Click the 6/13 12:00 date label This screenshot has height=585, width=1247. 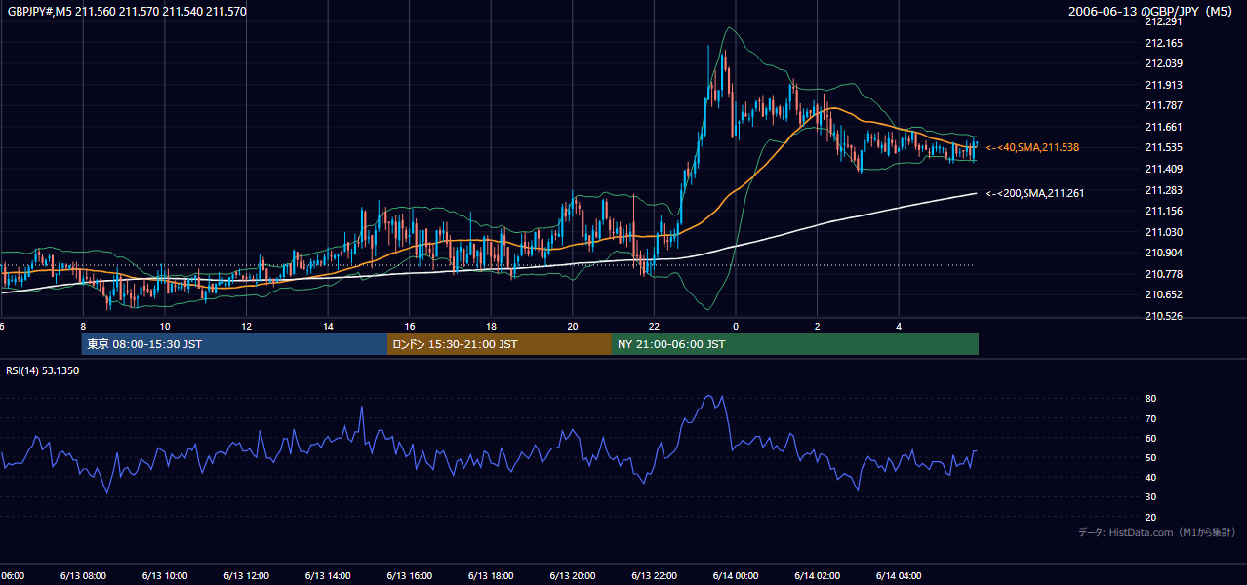point(246,575)
